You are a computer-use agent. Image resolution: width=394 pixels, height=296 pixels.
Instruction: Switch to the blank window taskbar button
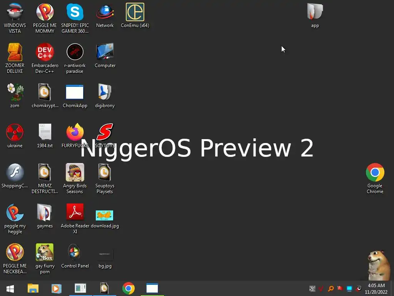(x=152, y=288)
